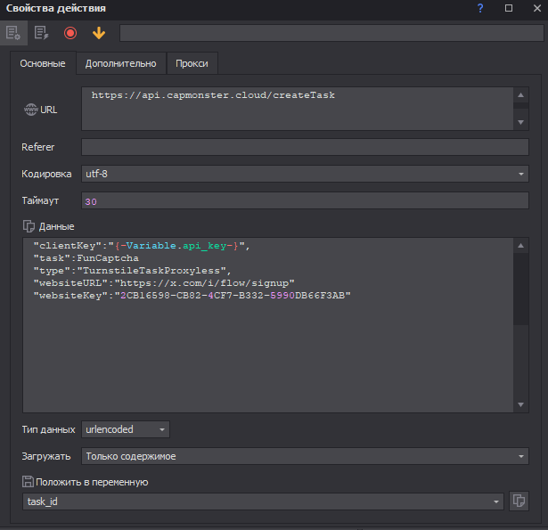The width and height of the screenshot is (548, 530).
Task: Click the list-edit pencil icon in the toolbar
Action: (41, 33)
